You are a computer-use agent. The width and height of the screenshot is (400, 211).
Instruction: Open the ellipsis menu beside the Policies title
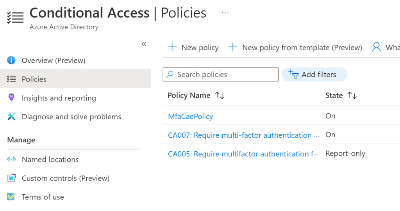coord(225,13)
